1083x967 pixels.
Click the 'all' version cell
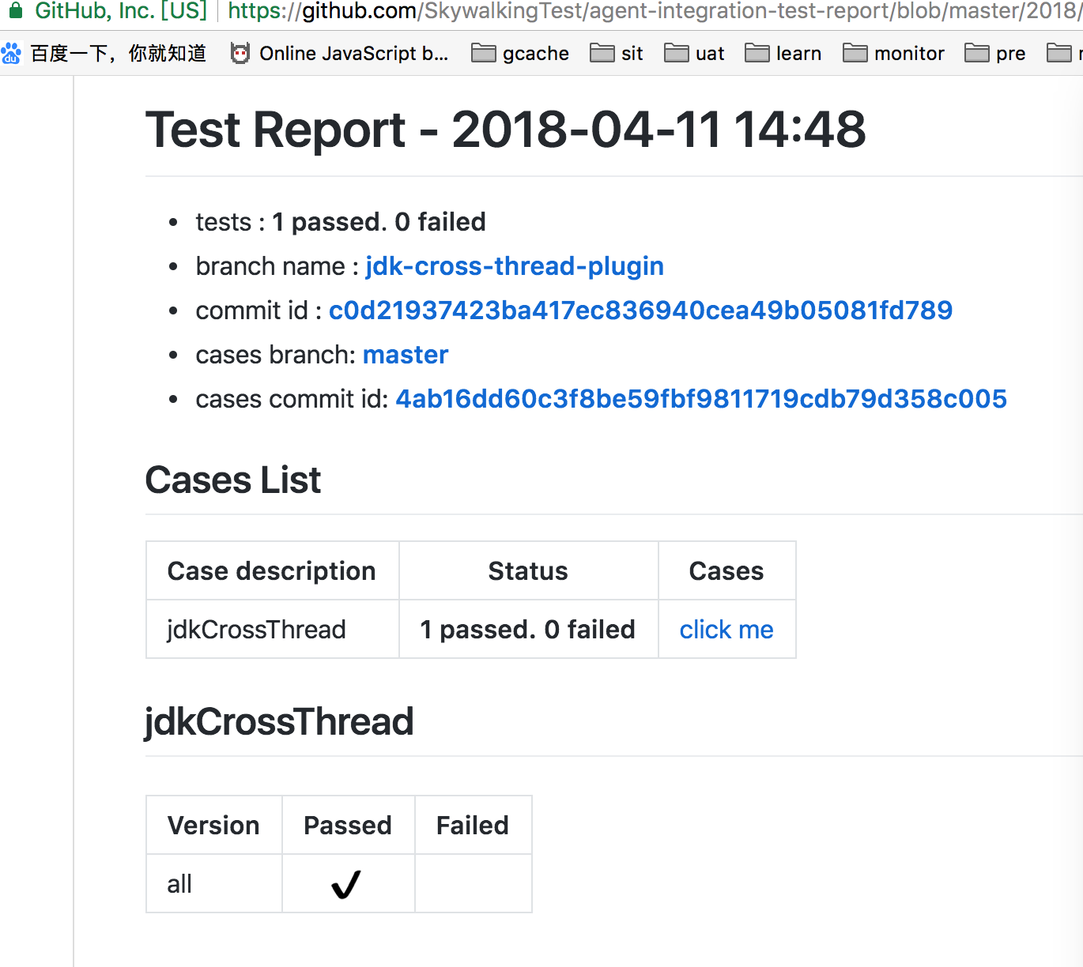pyautogui.click(x=214, y=884)
